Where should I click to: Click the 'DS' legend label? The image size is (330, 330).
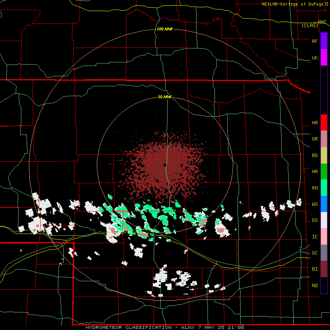click(x=315, y=220)
